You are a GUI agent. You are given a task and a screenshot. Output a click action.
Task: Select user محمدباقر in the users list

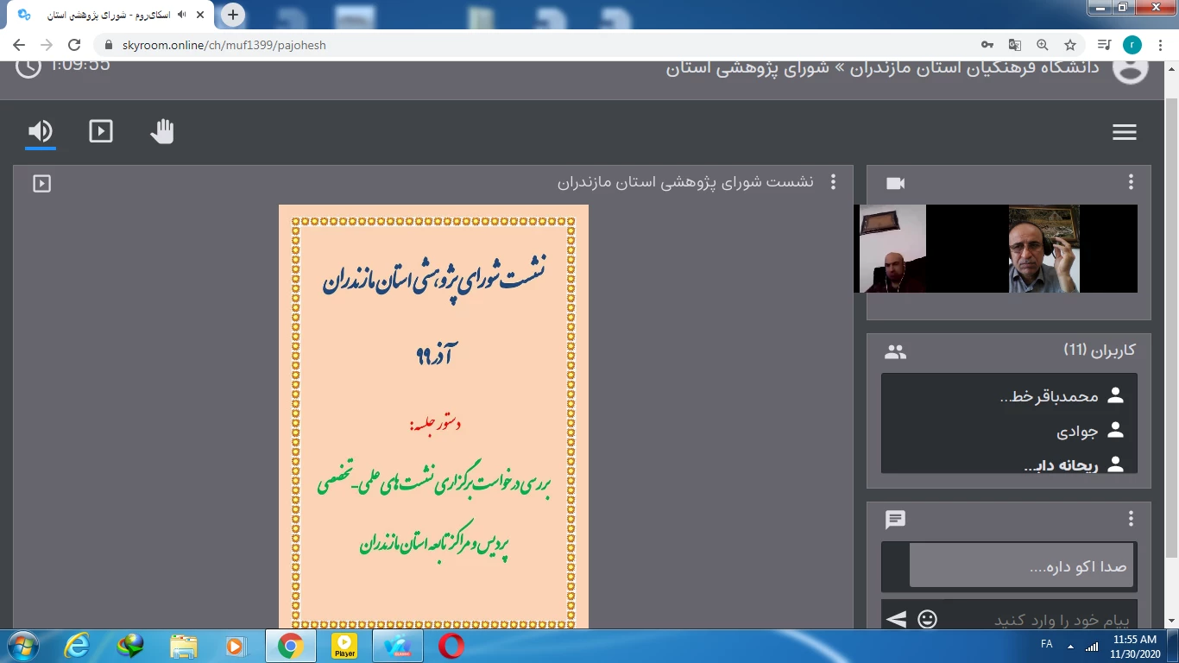pyautogui.click(x=1049, y=396)
